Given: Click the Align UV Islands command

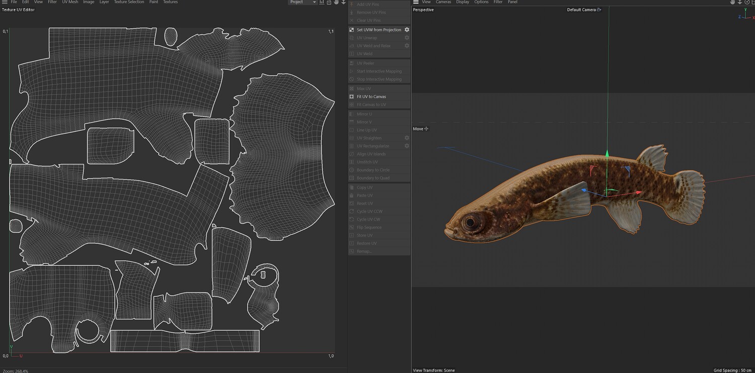Looking at the screenshot, I should [x=379, y=154].
